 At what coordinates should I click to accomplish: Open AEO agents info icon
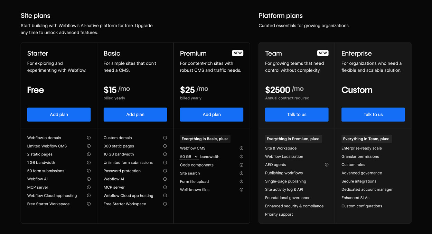(x=327, y=165)
